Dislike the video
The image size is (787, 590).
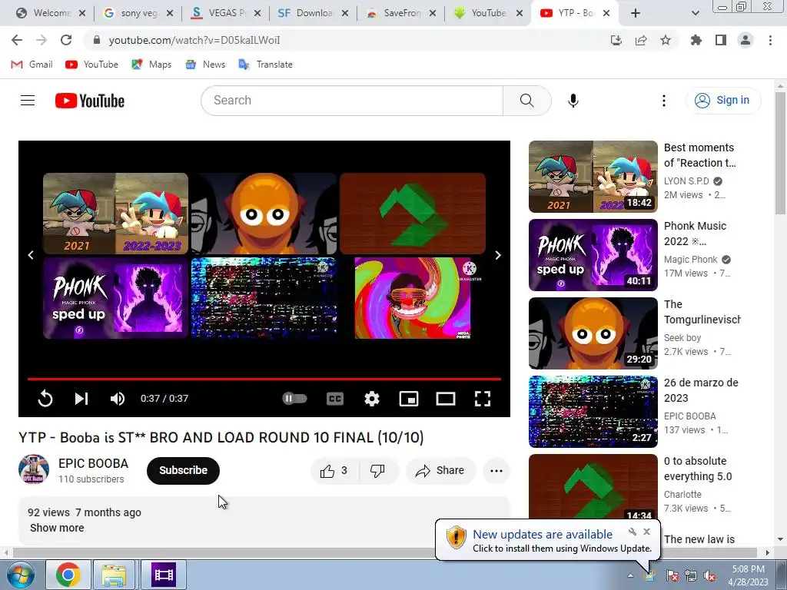coord(378,471)
